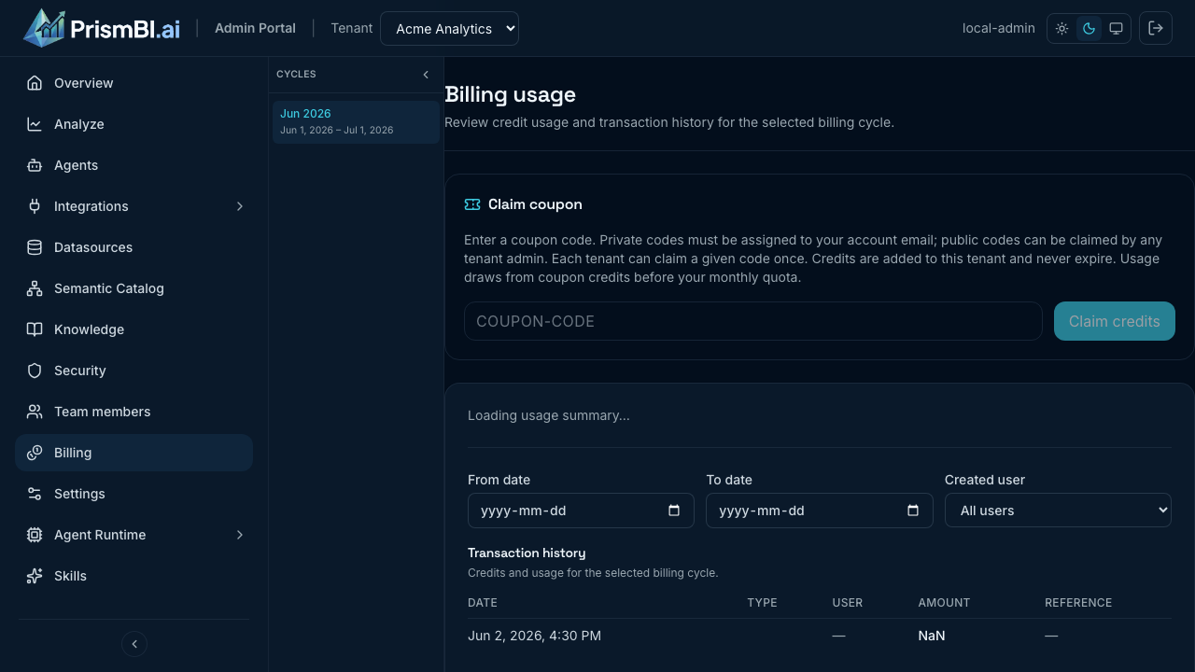Click the Semantic Catalog hierarchy icon
Screen dimensions: 1195x672
(x=35, y=288)
